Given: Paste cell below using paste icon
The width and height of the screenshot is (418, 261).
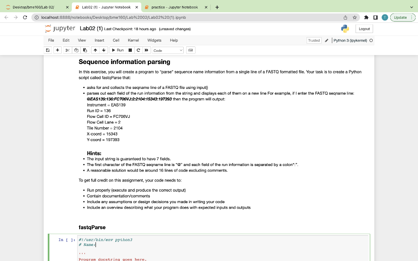Looking at the screenshot, I should [x=85, y=50].
